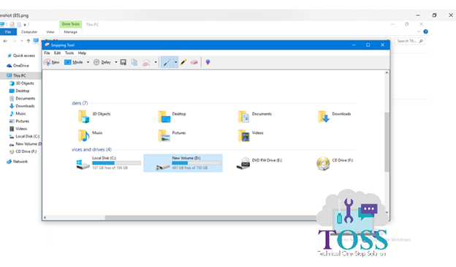Switch to the View ribbon tab
Image resolution: width=456 pixels, height=267 pixels.
50,31
